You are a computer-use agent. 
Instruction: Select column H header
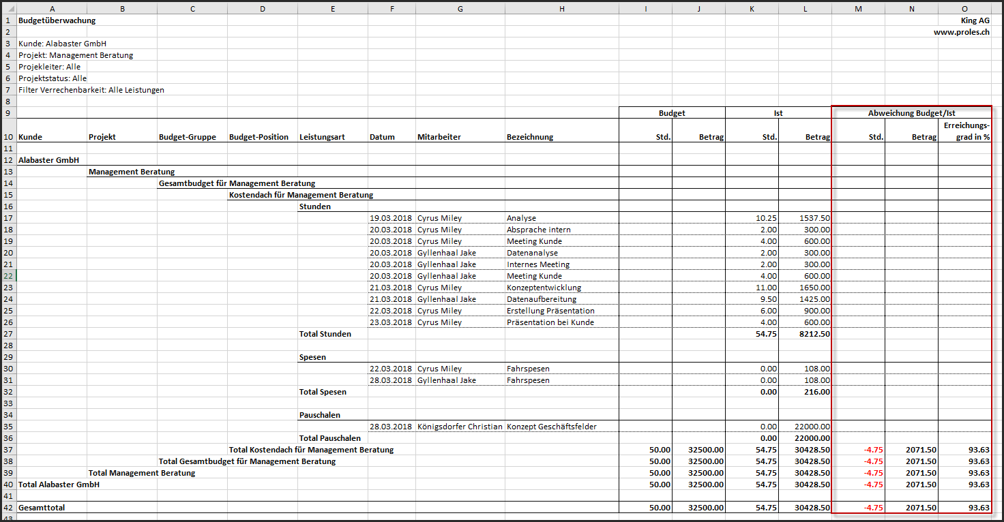tap(561, 8)
